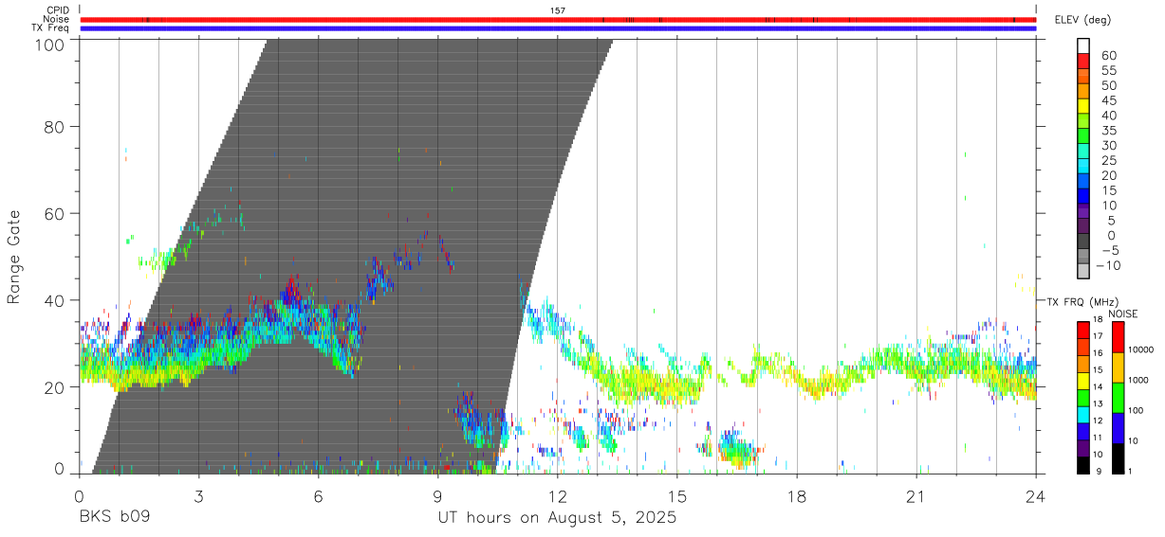The width and height of the screenshot is (1165, 537).
Task: Click the 24 hour tick on the UT axis
Action: 1036,496
